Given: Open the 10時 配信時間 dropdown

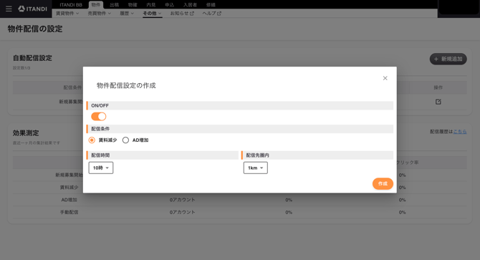Looking at the screenshot, I should point(101,168).
